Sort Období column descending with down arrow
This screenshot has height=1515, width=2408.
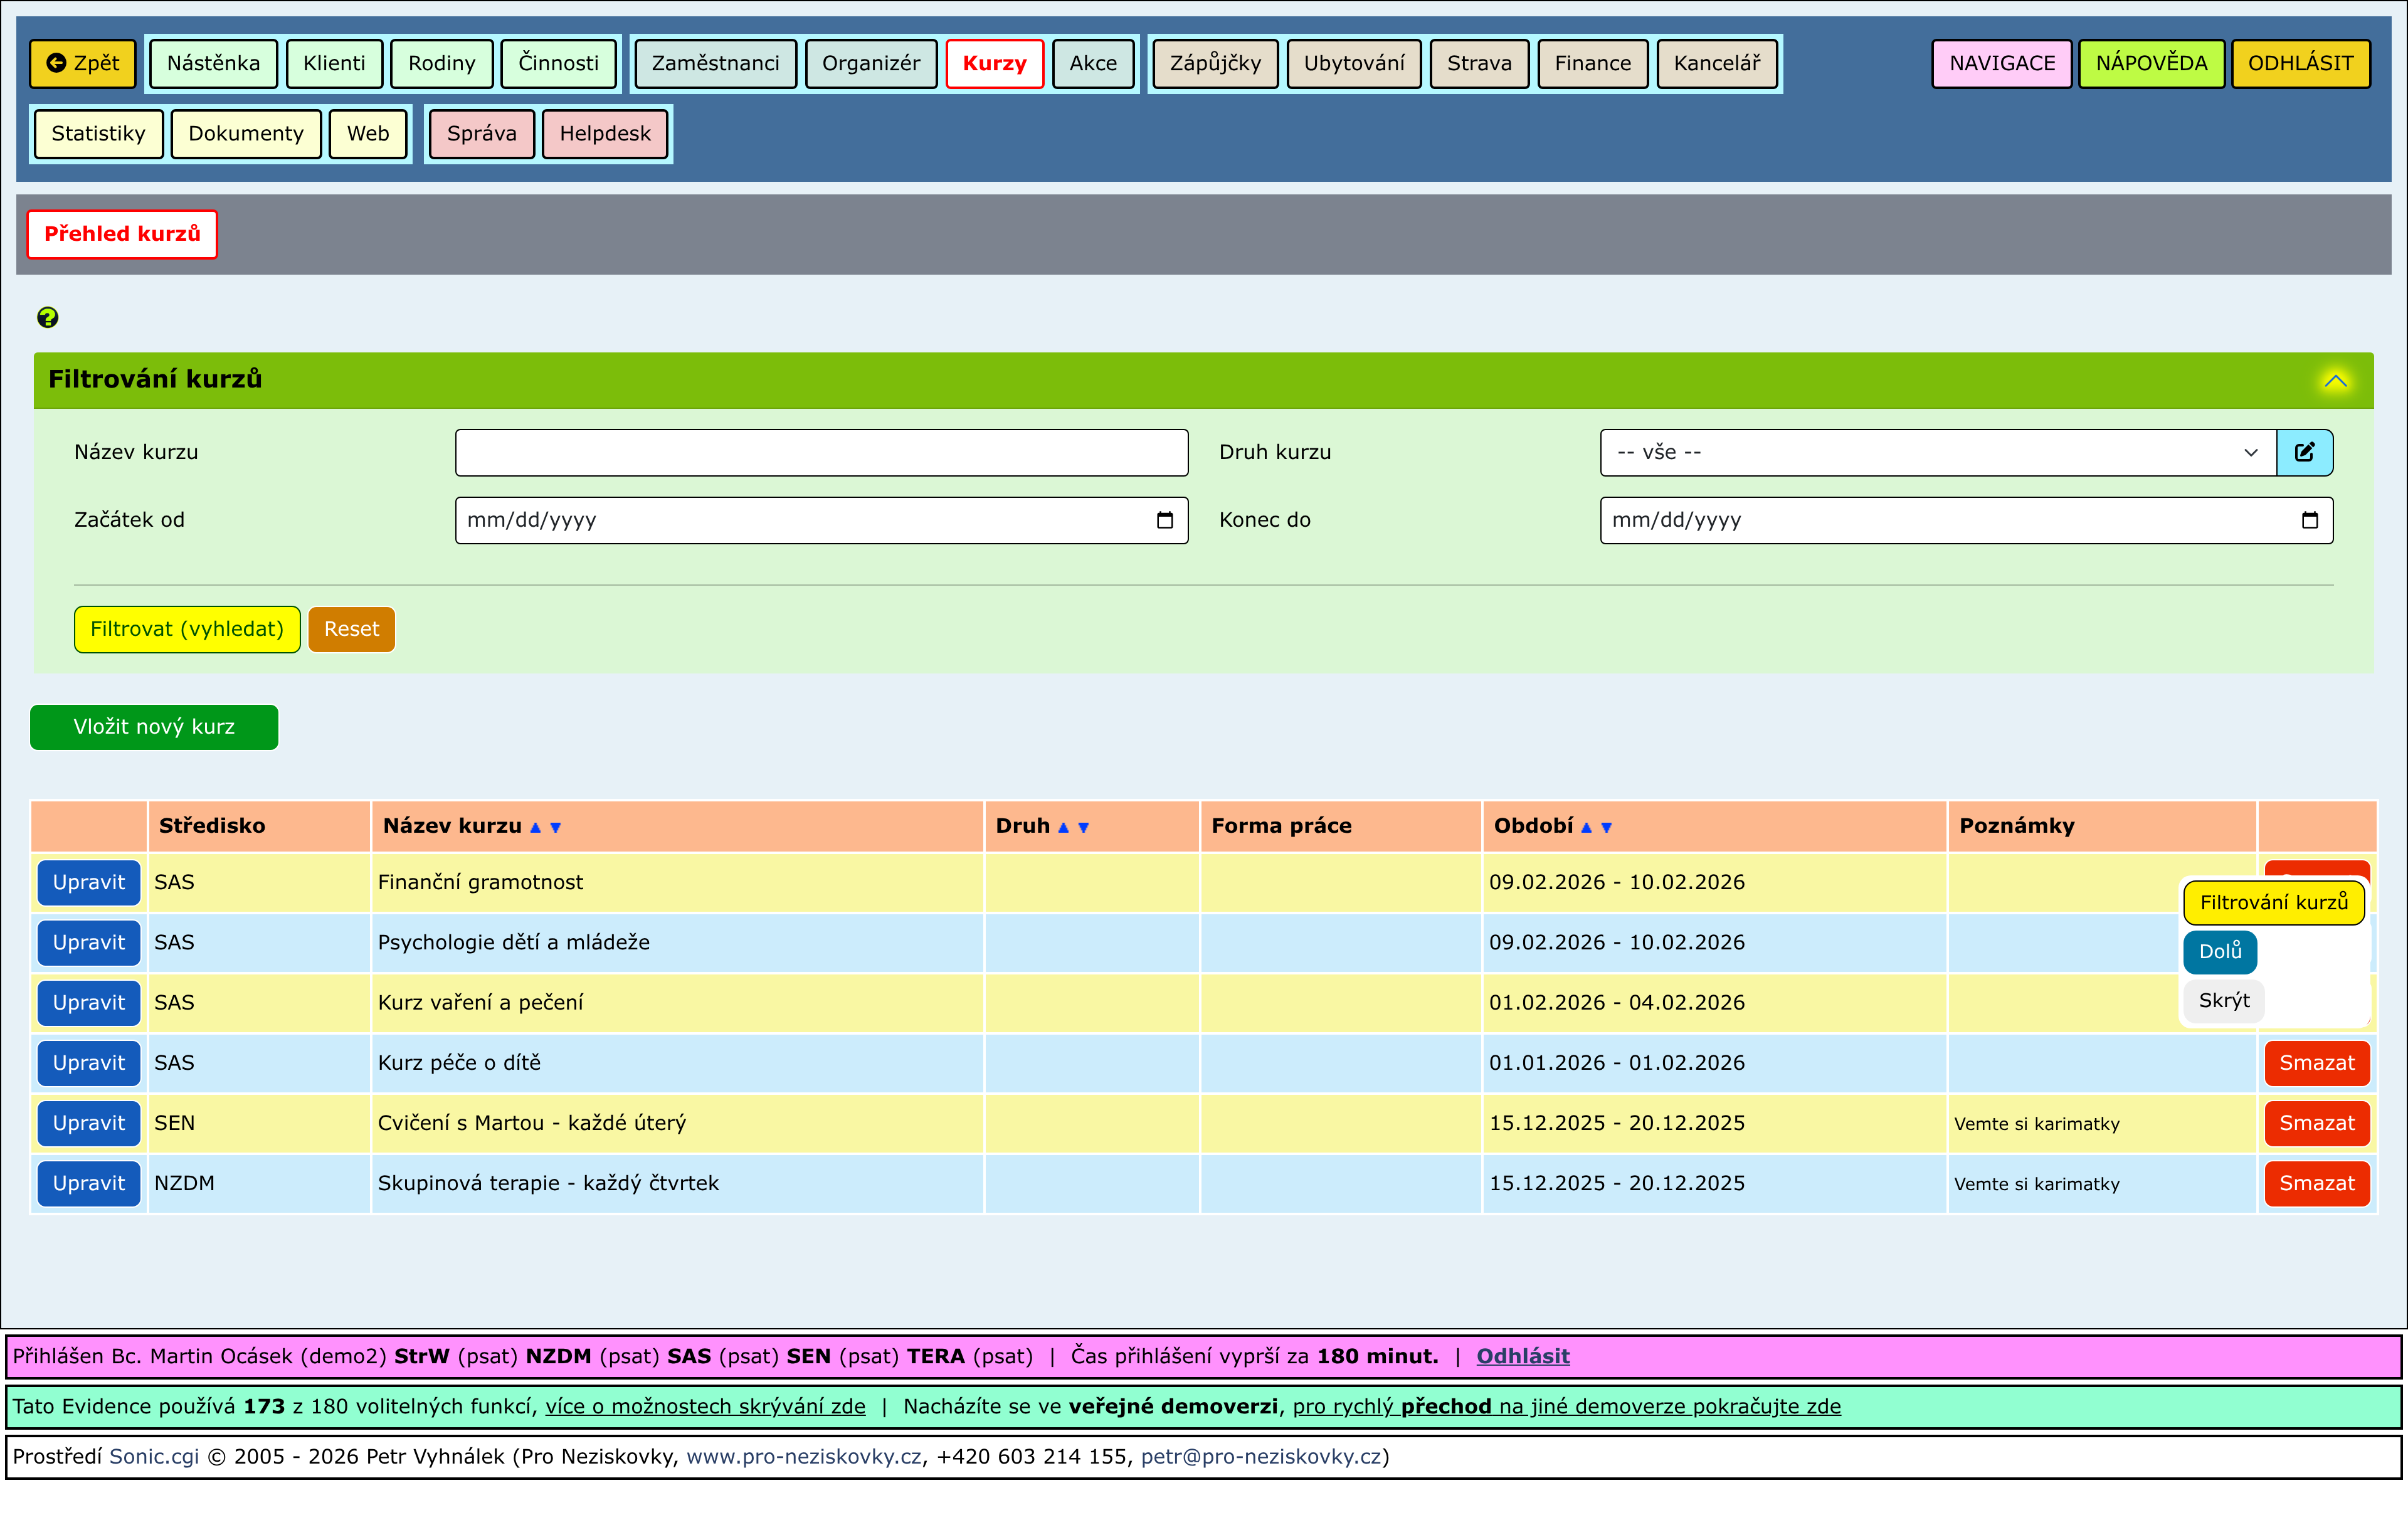click(x=1607, y=828)
